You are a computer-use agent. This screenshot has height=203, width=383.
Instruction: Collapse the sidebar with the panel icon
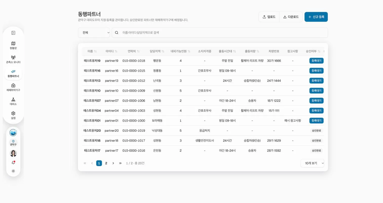pos(13,33)
